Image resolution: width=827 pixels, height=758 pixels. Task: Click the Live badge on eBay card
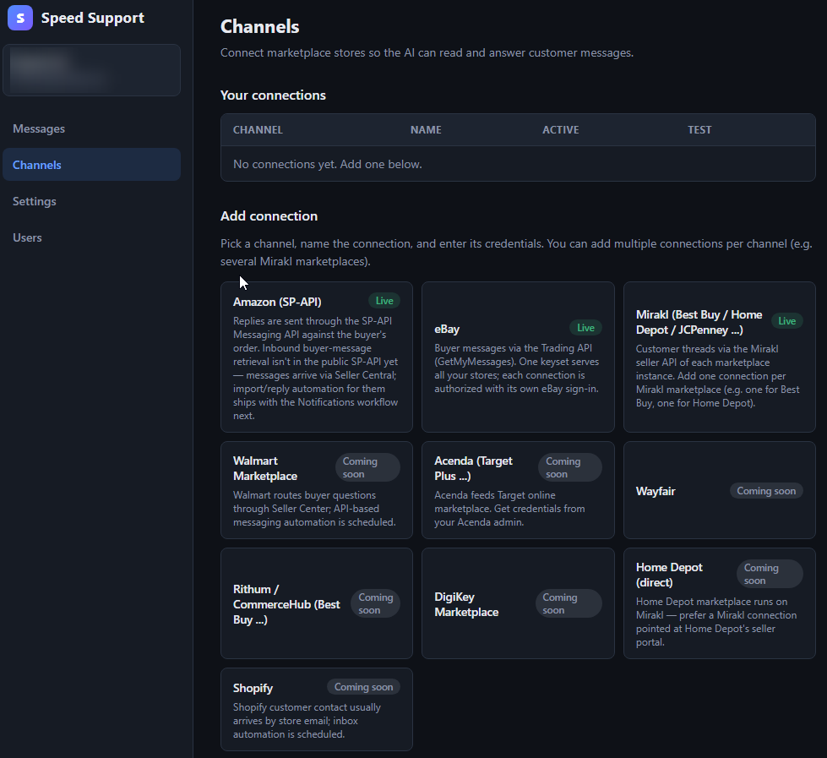point(585,328)
